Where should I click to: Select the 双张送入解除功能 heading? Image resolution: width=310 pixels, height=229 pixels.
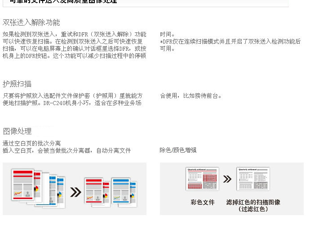31,22
